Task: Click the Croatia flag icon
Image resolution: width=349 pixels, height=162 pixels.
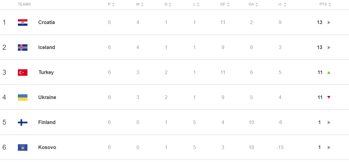Action: tap(23, 23)
